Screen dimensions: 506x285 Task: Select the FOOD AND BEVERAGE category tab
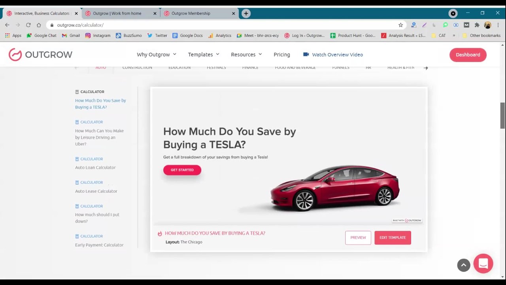pos(295,68)
